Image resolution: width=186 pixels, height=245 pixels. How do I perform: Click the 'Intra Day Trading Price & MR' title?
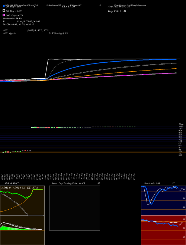click(68, 183)
